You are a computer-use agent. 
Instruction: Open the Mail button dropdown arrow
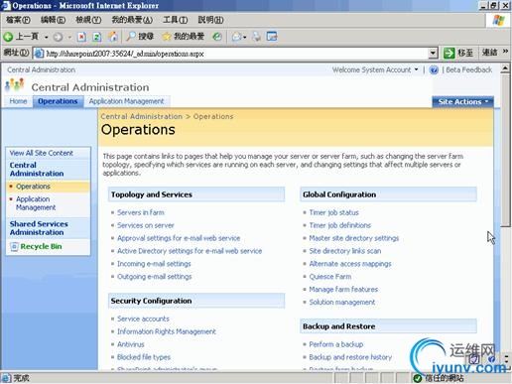click(245, 37)
